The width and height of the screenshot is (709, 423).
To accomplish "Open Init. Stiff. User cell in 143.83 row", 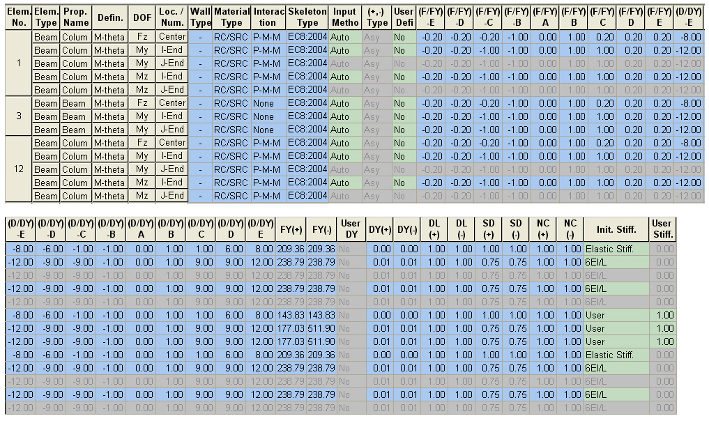I will click(616, 315).
